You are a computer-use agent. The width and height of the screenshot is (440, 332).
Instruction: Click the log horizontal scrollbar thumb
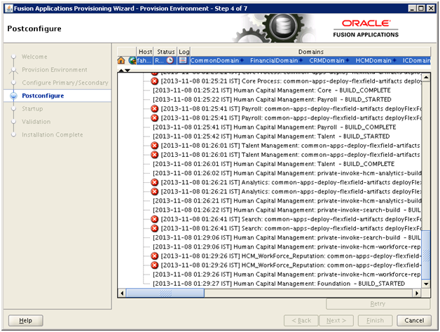[x=165, y=293]
